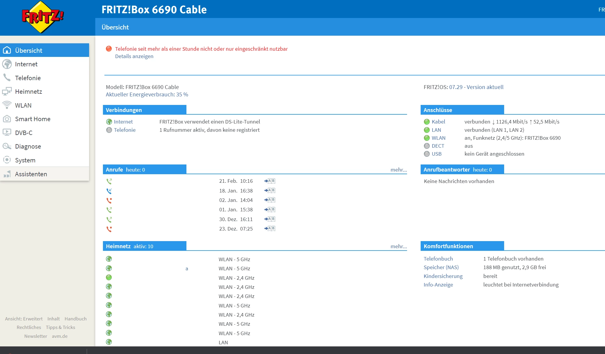Viewport: 605px width, 354px height.
Task: Click the FRITZ! logo
Action: tap(43, 17)
